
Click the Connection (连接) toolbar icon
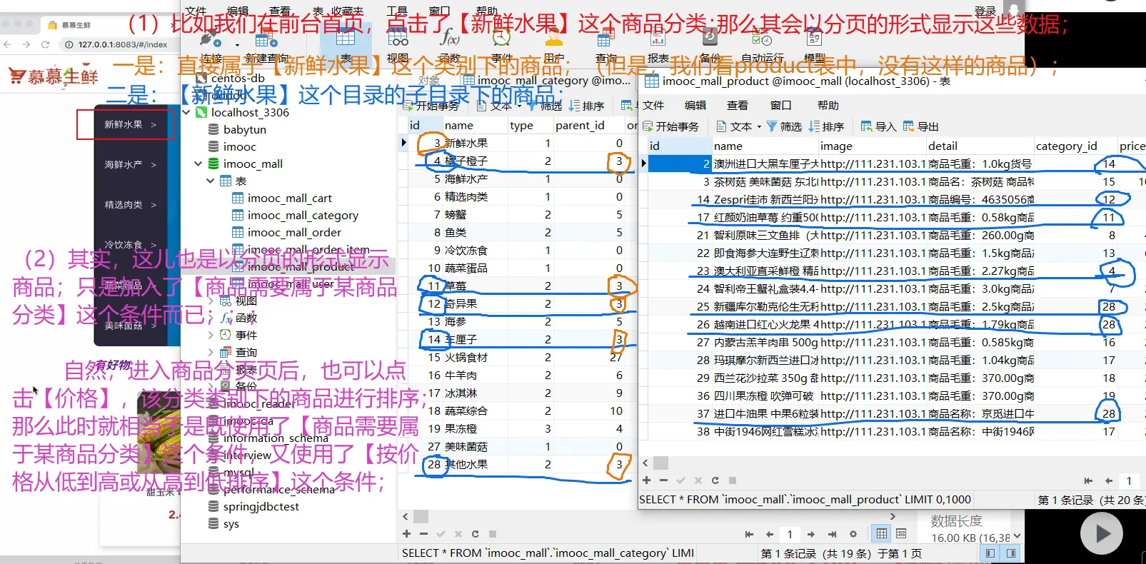[211, 37]
